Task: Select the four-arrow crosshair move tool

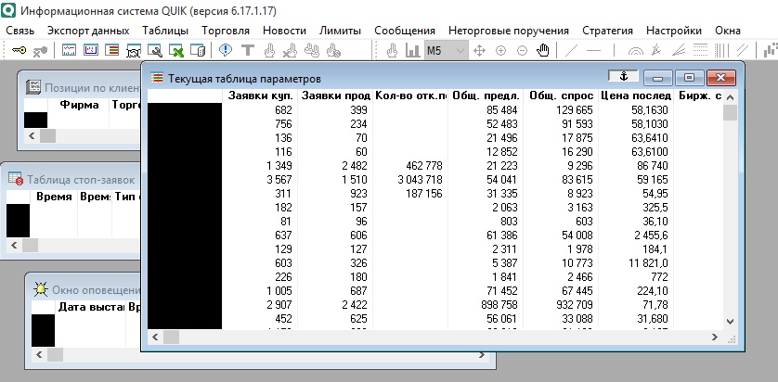Action: point(480,50)
